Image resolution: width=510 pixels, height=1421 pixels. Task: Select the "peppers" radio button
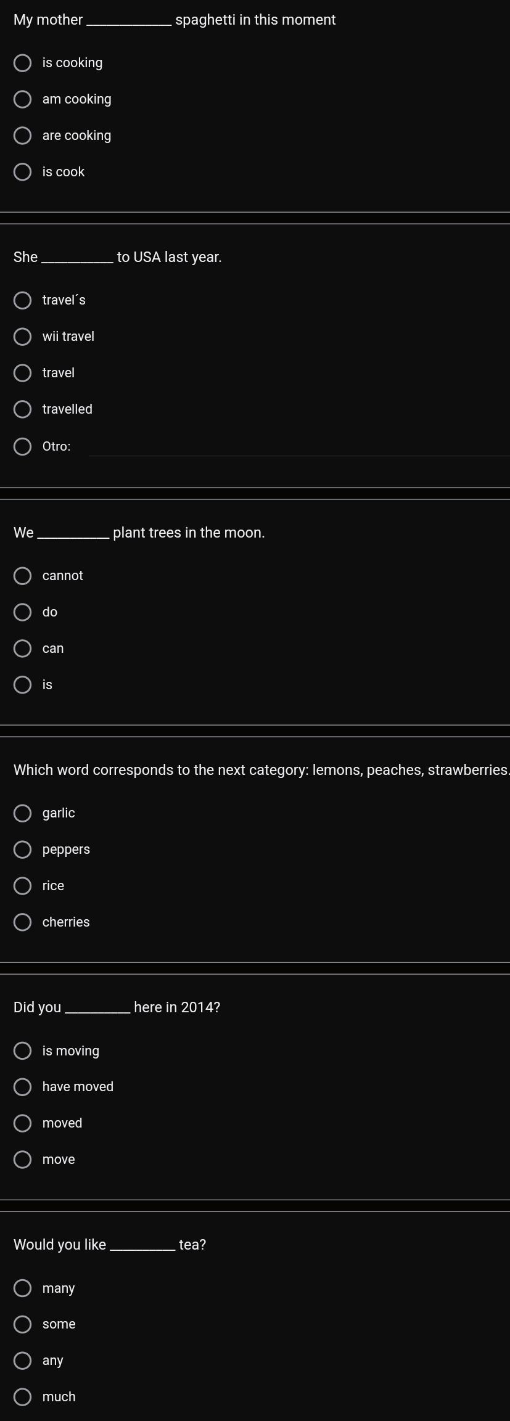(x=23, y=850)
